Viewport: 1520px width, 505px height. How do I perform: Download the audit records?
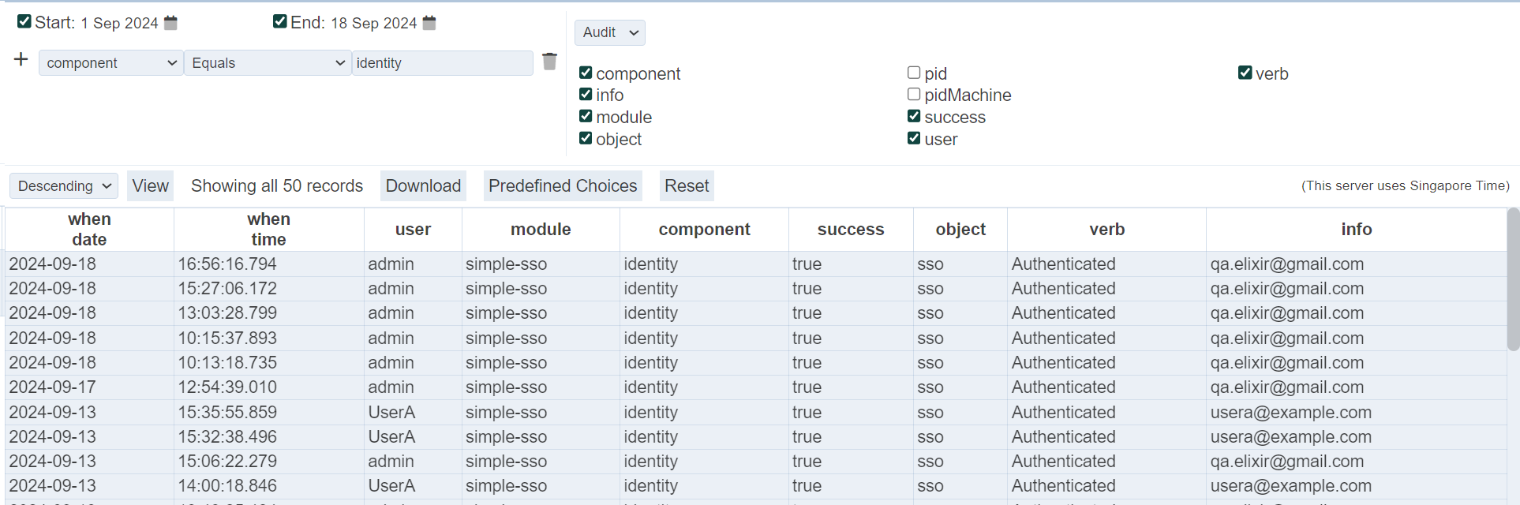[x=423, y=186]
